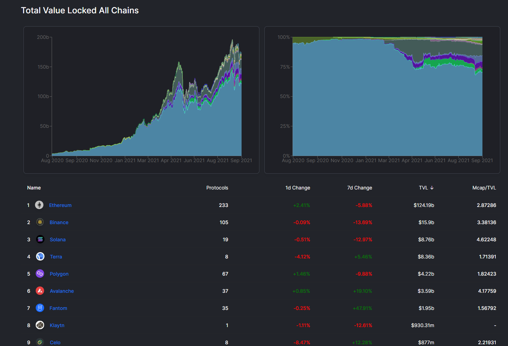Click the Polygon chain logo icon
The image size is (508, 346).
[x=40, y=274]
